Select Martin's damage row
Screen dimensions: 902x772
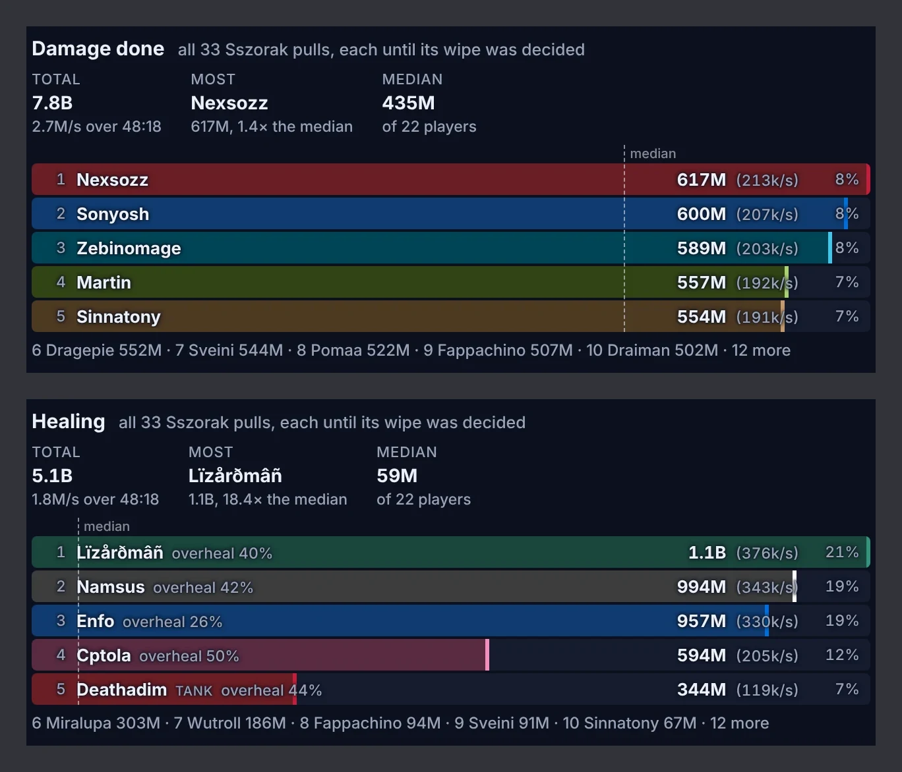pyautogui.click(x=451, y=282)
